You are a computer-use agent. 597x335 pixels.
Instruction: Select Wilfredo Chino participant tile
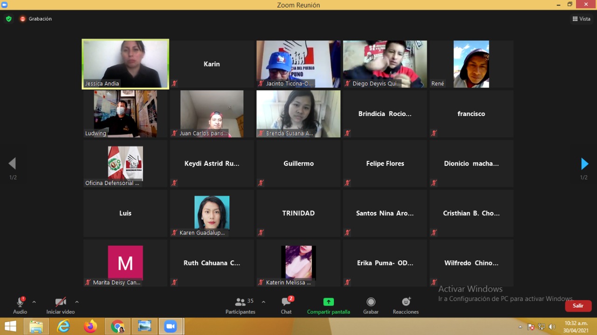pos(472,263)
